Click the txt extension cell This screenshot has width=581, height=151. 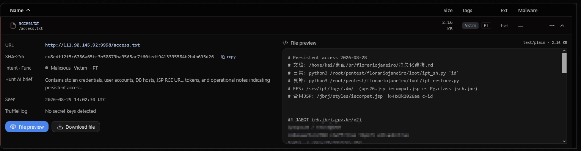504,26
